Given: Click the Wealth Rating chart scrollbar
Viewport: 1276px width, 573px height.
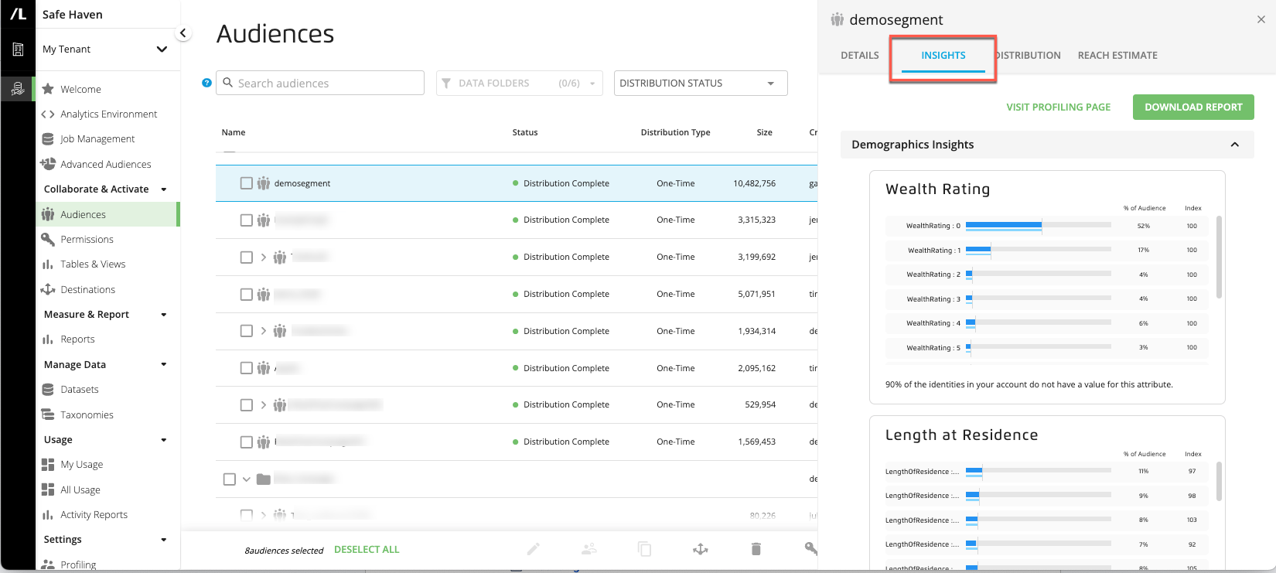Looking at the screenshot, I should 1219,257.
